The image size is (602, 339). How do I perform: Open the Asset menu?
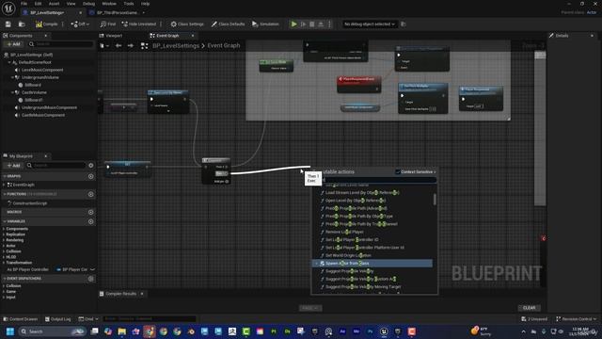[54, 4]
